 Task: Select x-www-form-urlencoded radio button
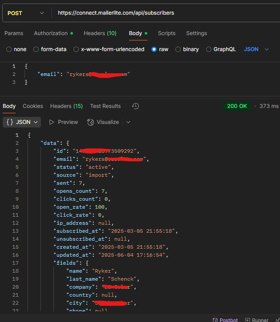point(76,49)
